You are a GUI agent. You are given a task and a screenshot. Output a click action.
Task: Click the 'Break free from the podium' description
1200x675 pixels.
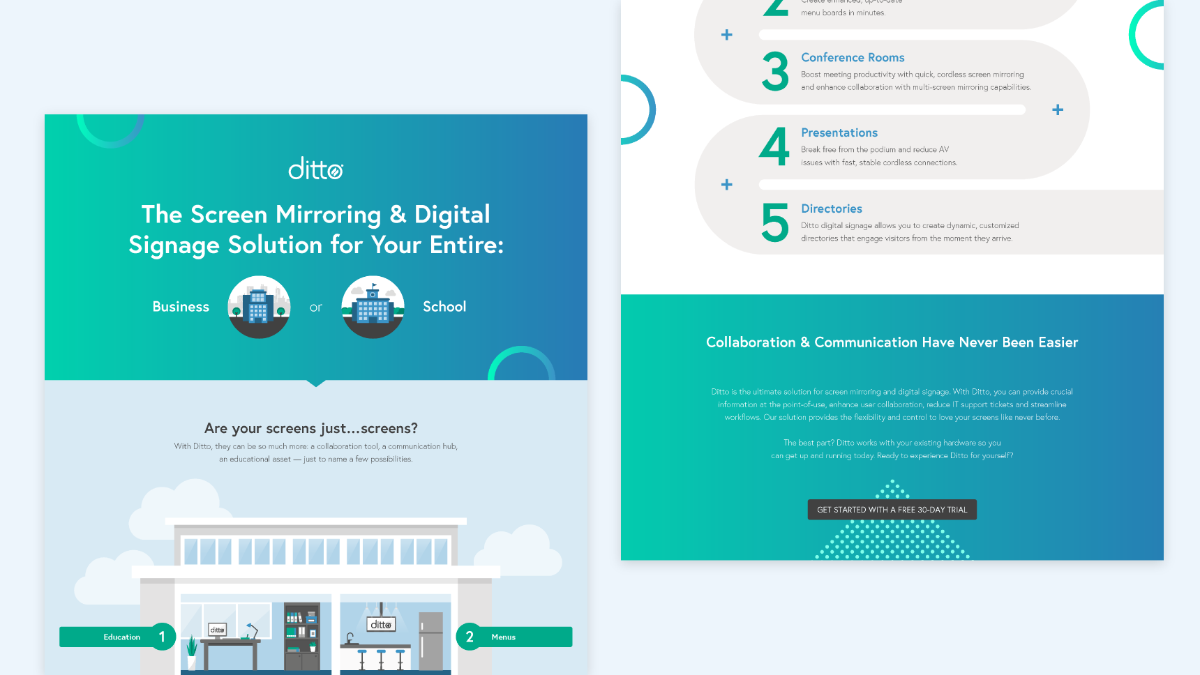tap(879, 156)
